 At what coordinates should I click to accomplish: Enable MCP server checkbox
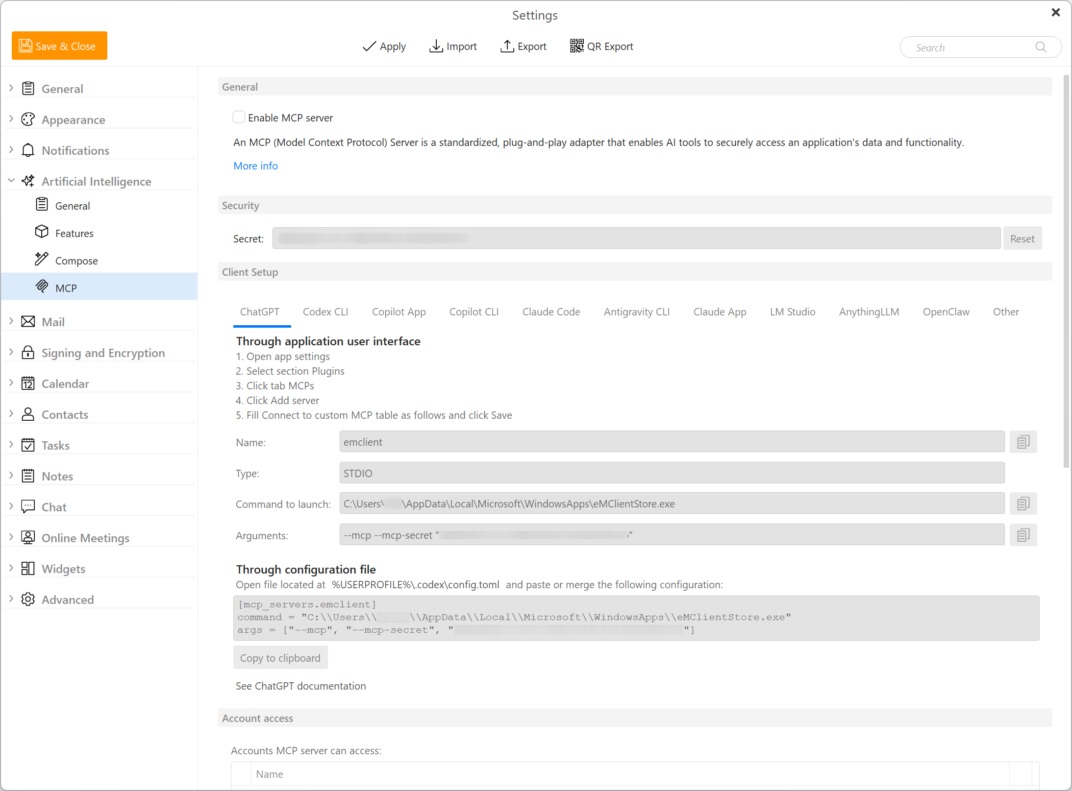[239, 118]
